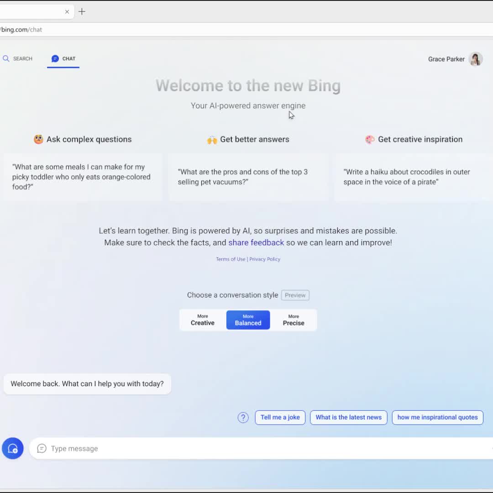This screenshot has width=493, height=493.
Task: Click the inspirational quotes suggestion chip
Action: pos(437,417)
